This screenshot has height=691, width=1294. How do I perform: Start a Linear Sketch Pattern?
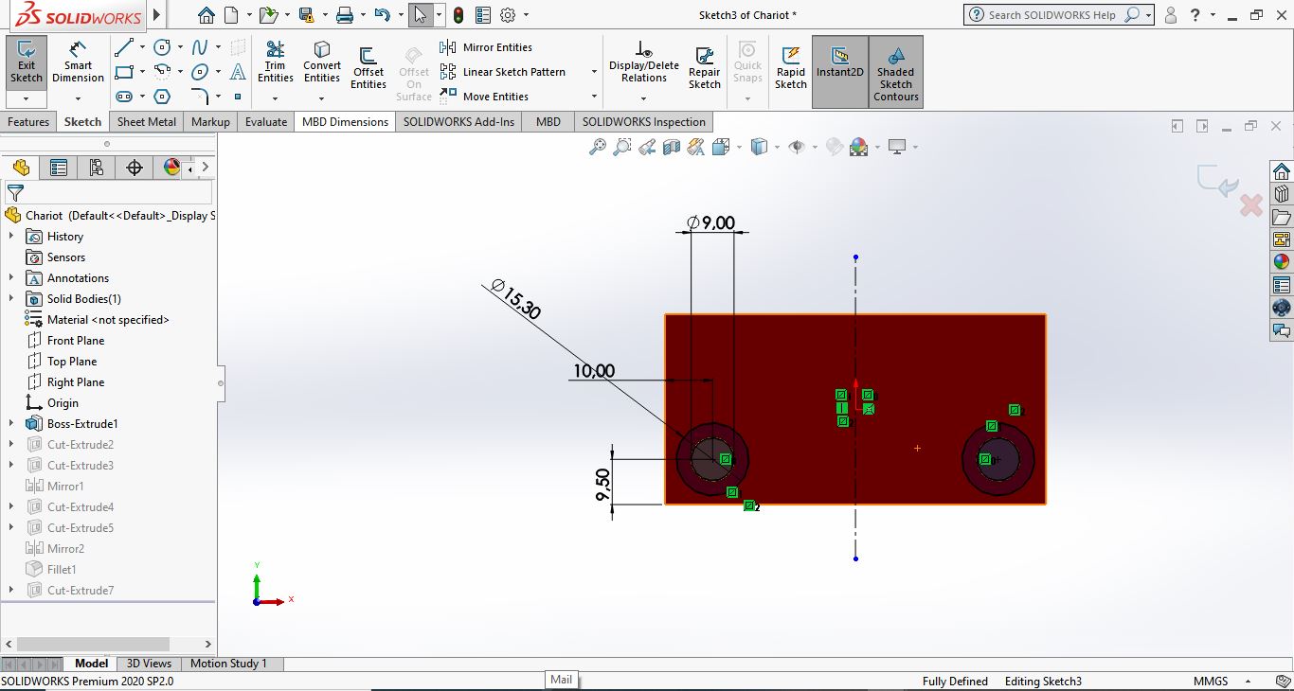coord(503,72)
